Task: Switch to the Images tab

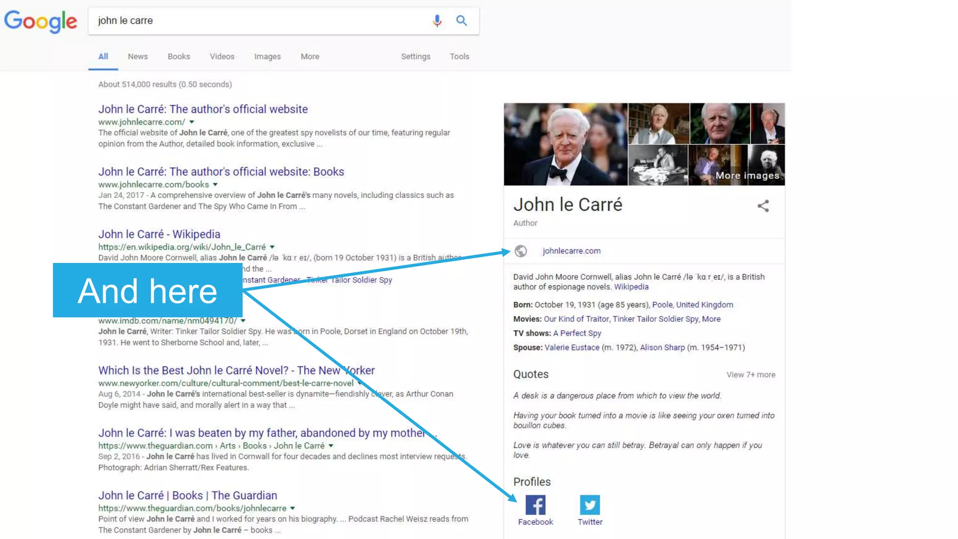Action: coord(267,57)
